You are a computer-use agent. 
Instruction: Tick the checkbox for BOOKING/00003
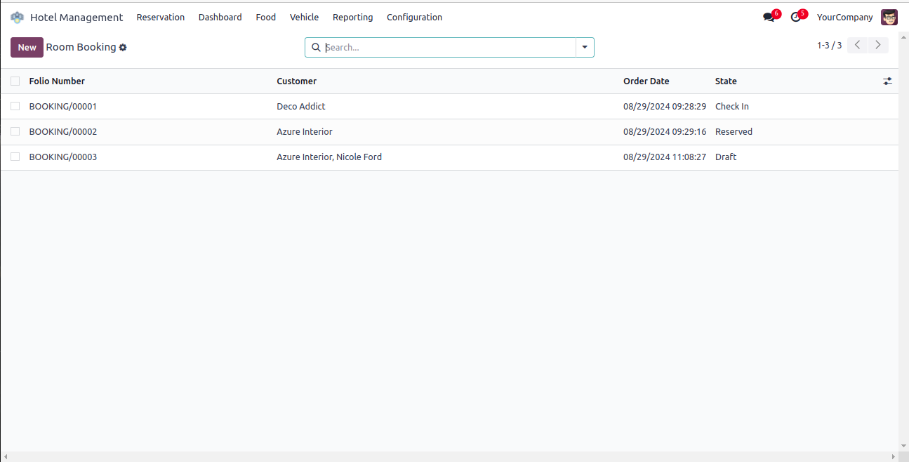pyautogui.click(x=15, y=157)
